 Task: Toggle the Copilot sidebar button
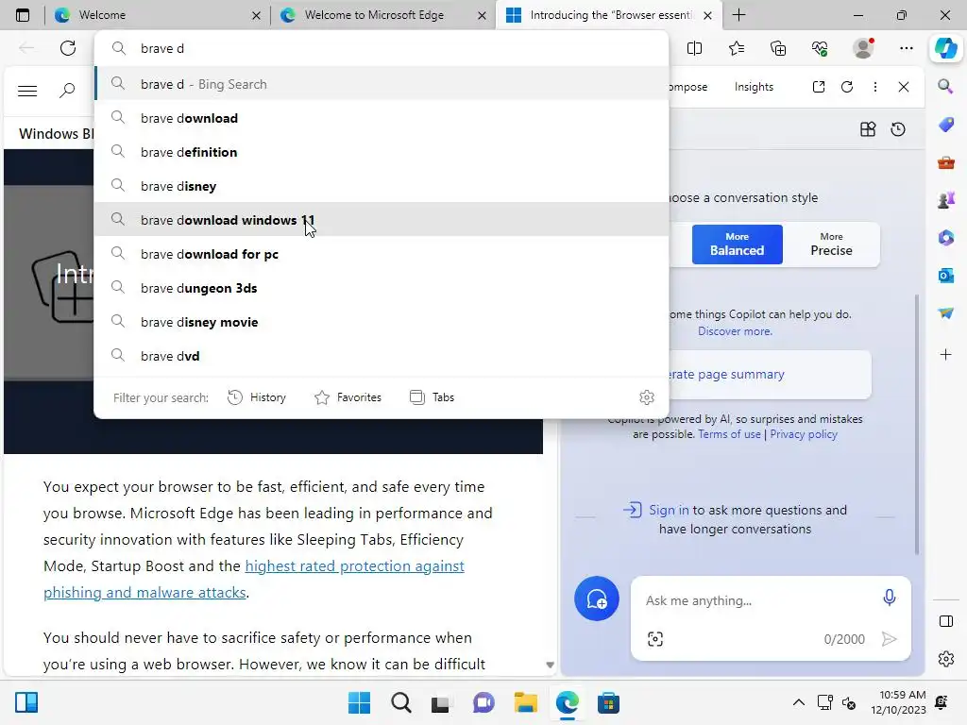click(946, 48)
